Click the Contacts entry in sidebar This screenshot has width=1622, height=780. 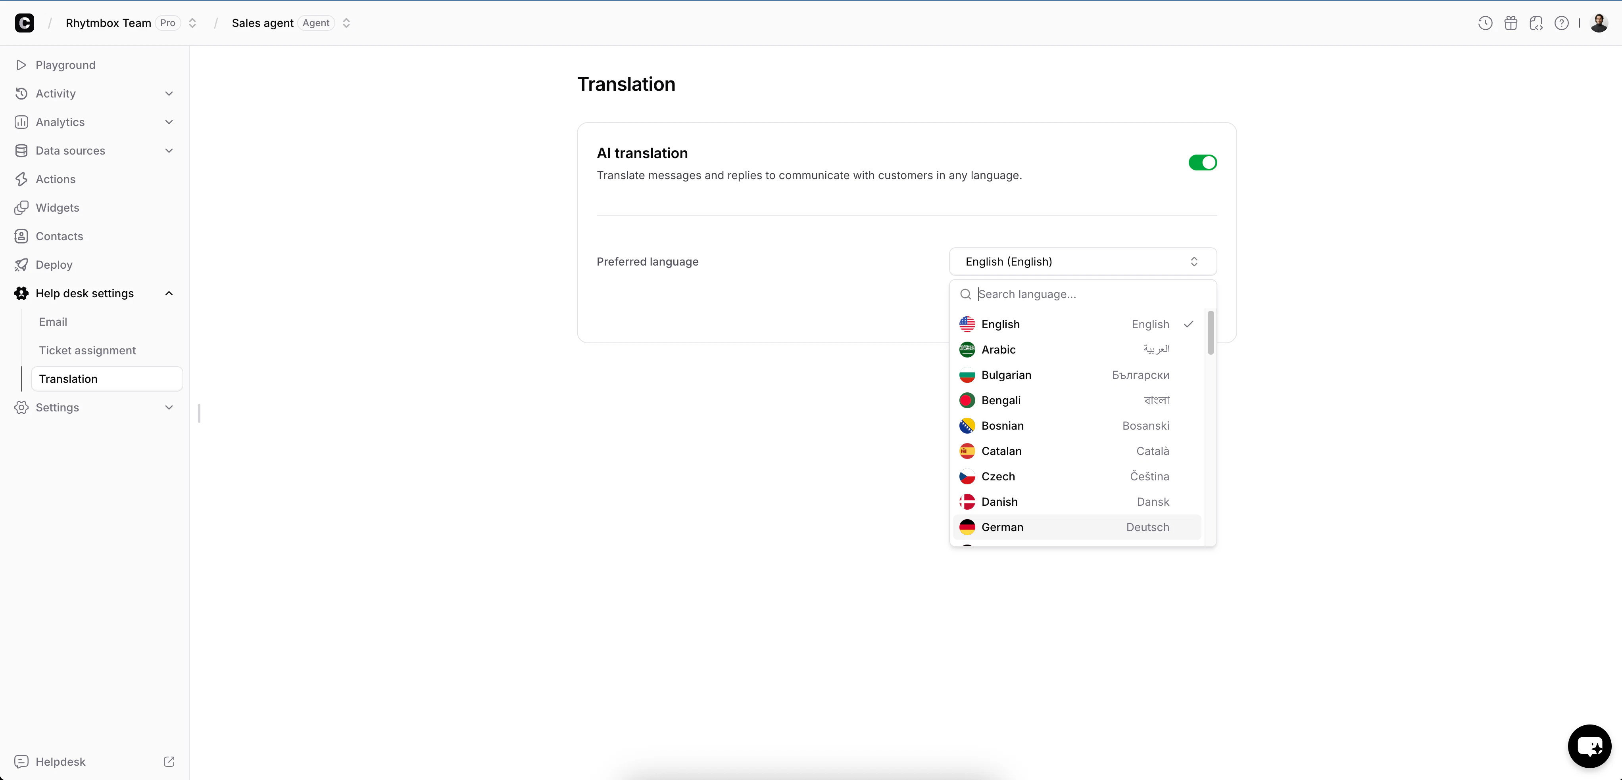60,236
